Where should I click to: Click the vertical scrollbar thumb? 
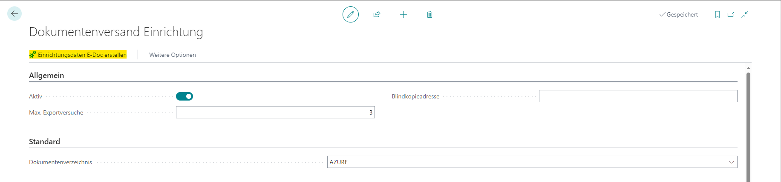[748, 127]
